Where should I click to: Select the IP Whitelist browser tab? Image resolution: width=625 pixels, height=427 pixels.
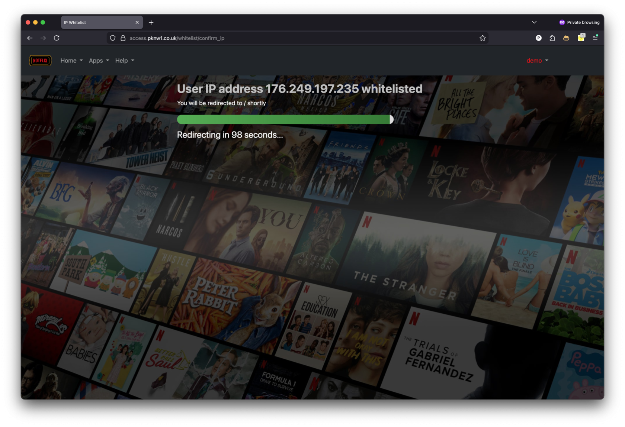tap(102, 22)
